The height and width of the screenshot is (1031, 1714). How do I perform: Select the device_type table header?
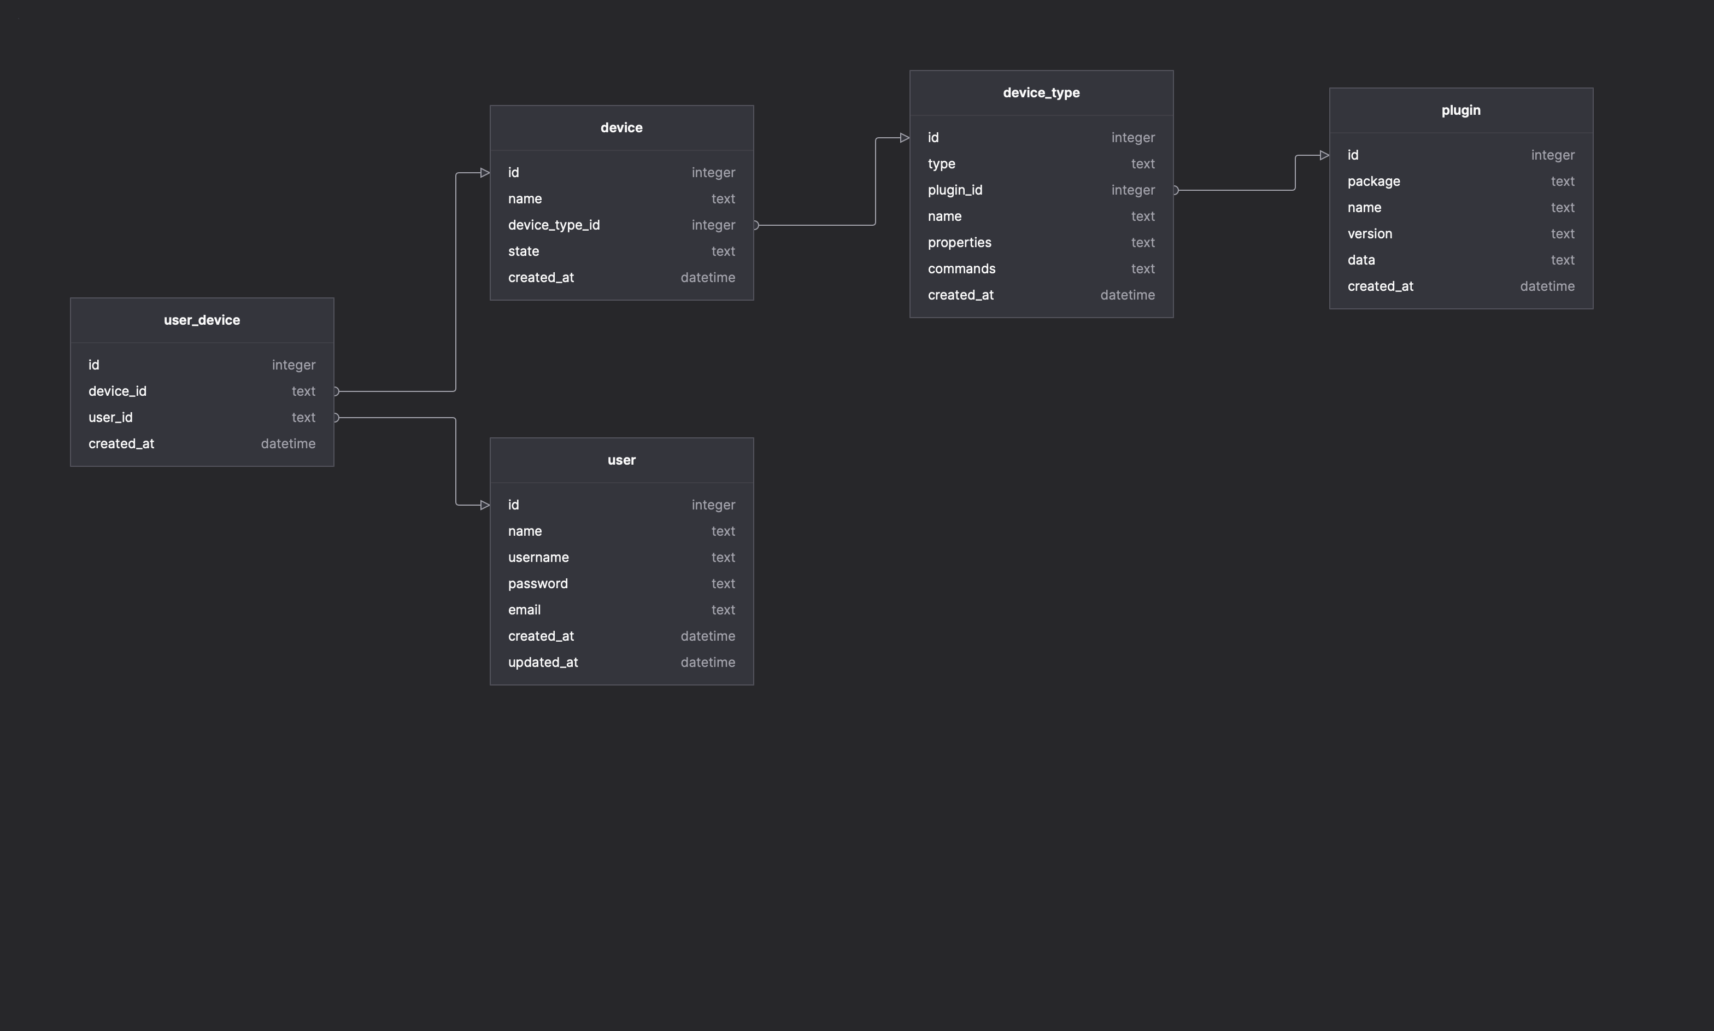[x=1041, y=93]
